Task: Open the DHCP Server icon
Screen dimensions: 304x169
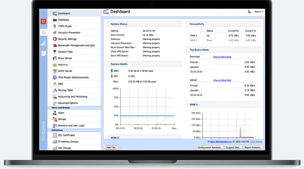Action: (55, 71)
